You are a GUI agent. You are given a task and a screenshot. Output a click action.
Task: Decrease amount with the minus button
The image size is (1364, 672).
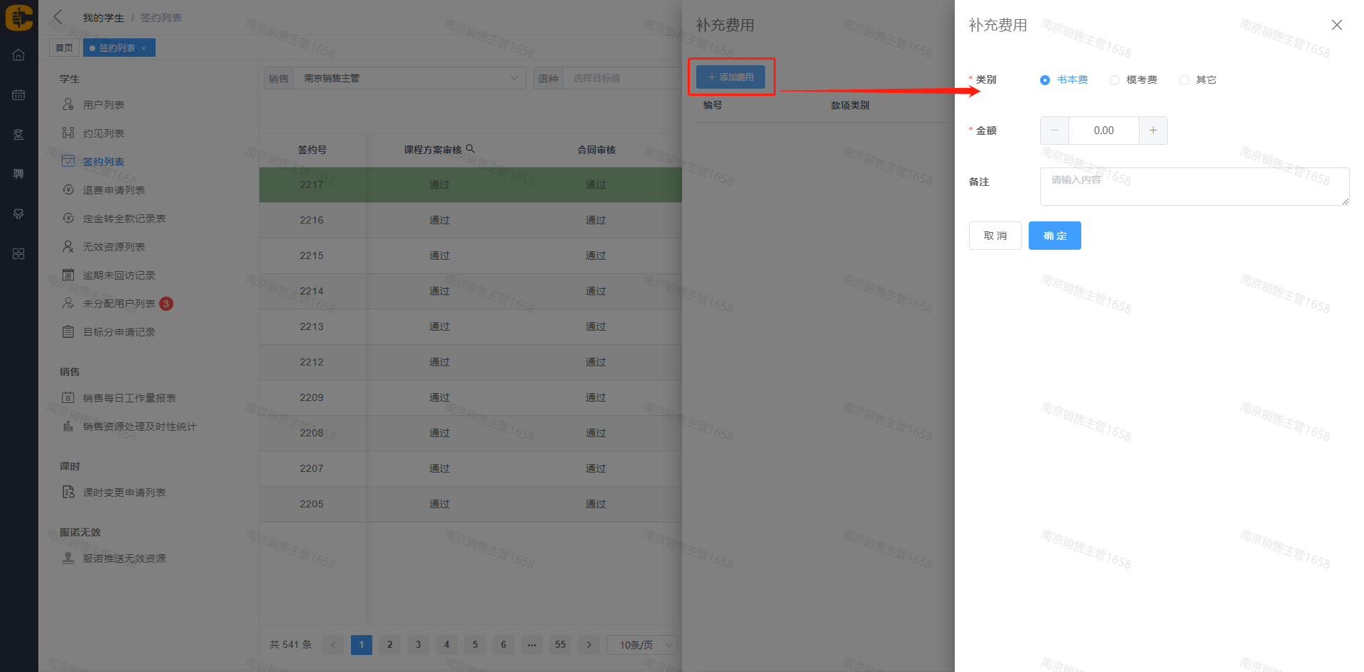(x=1054, y=131)
